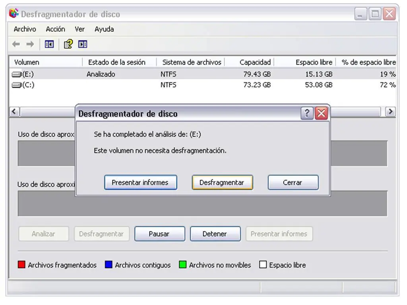Screen dimensions: 407x305
Task: Click the 15.13 GB free space cell
Action: coord(319,74)
